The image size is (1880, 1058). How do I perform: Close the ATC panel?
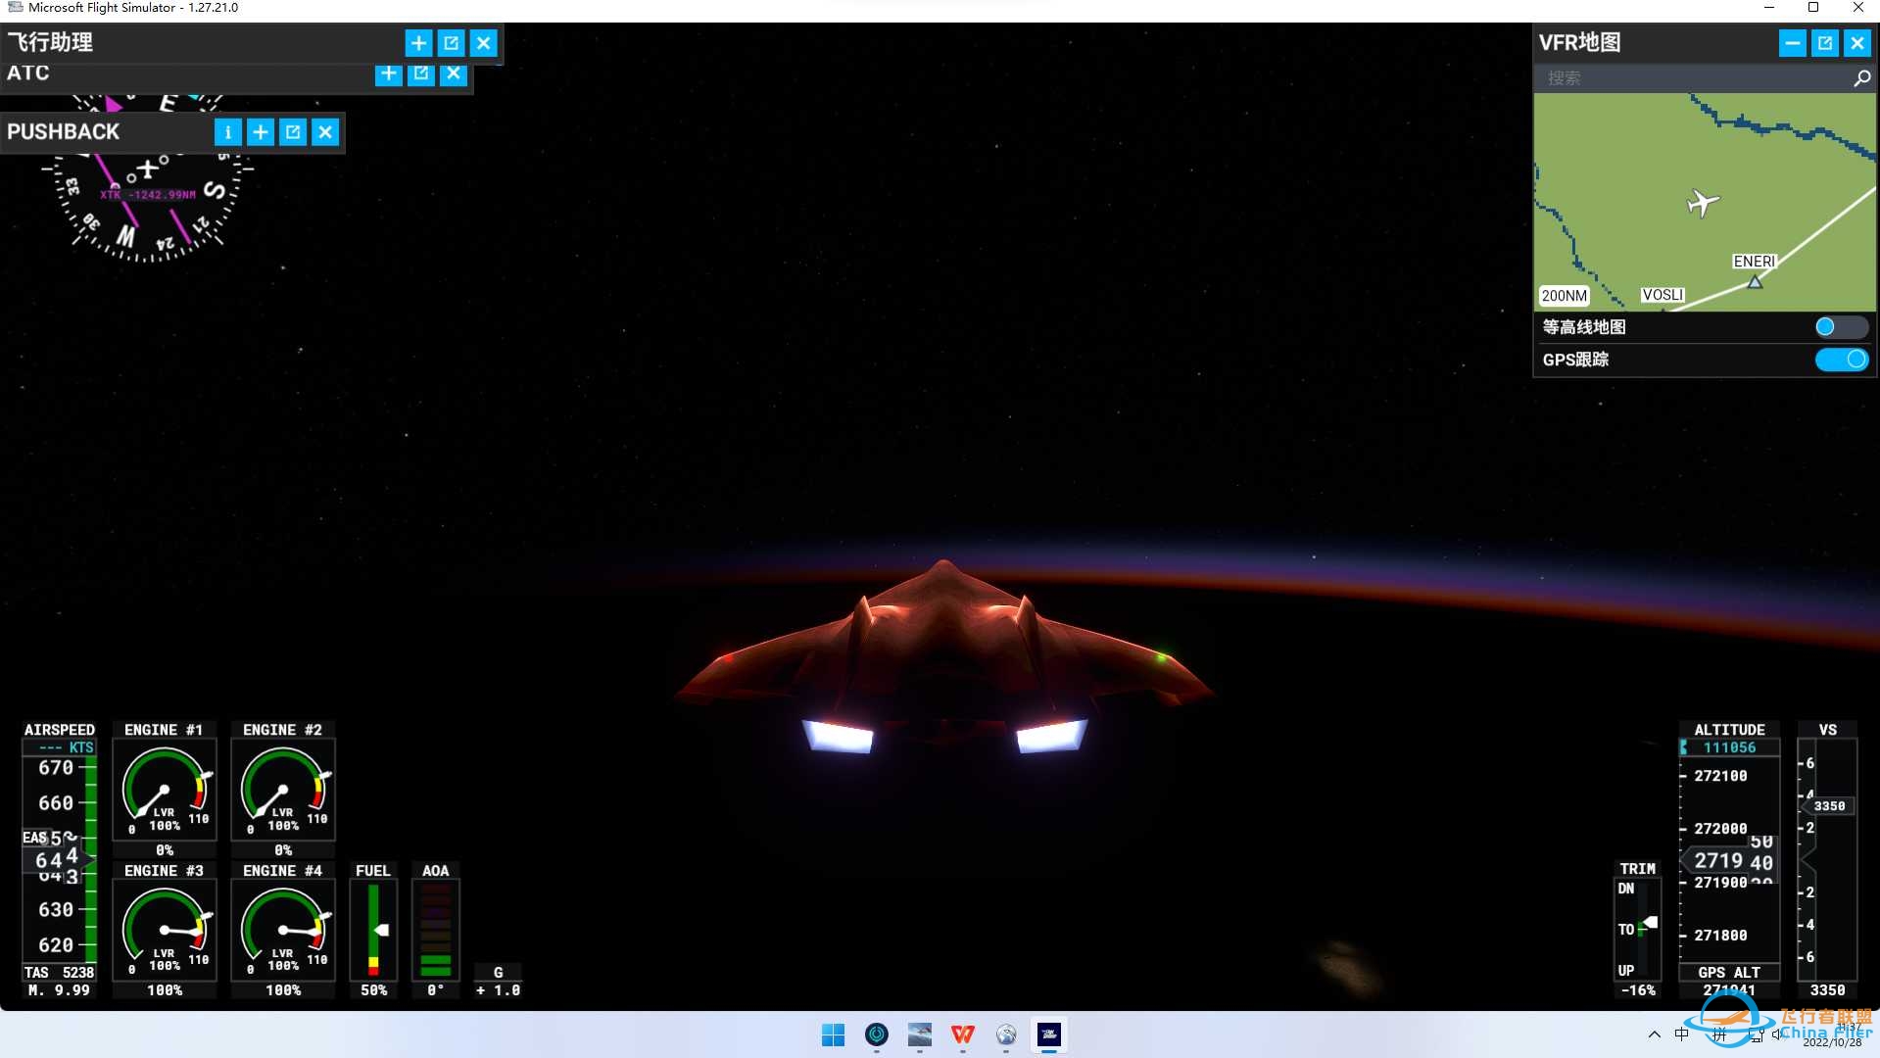(454, 73)
